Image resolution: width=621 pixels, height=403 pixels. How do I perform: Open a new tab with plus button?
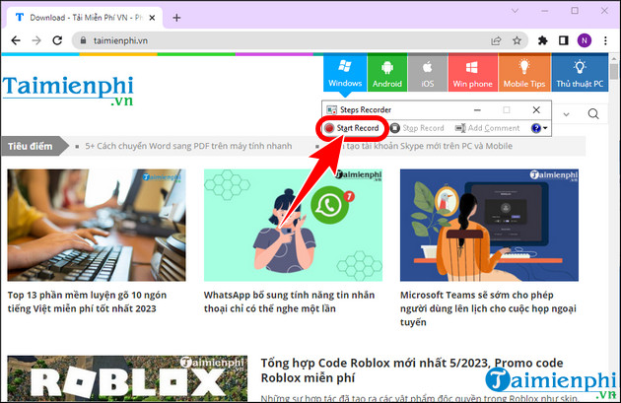point(176,18)
